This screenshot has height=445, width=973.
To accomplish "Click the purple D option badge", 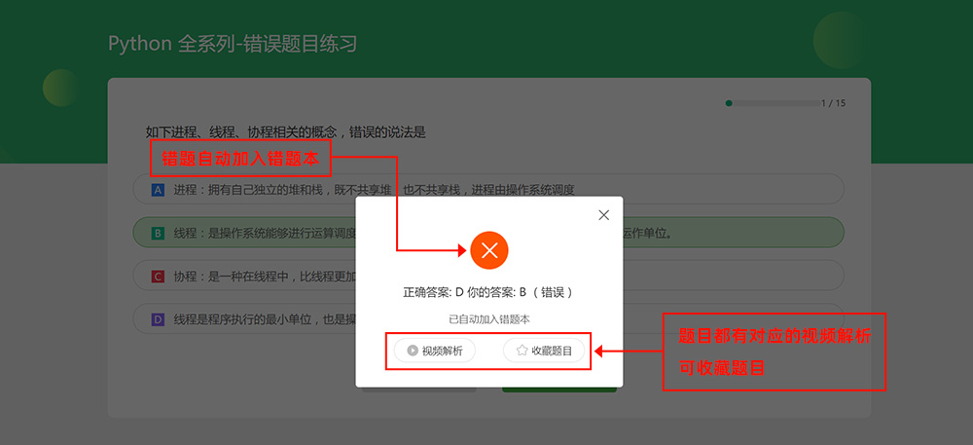I will click(158, 318).
